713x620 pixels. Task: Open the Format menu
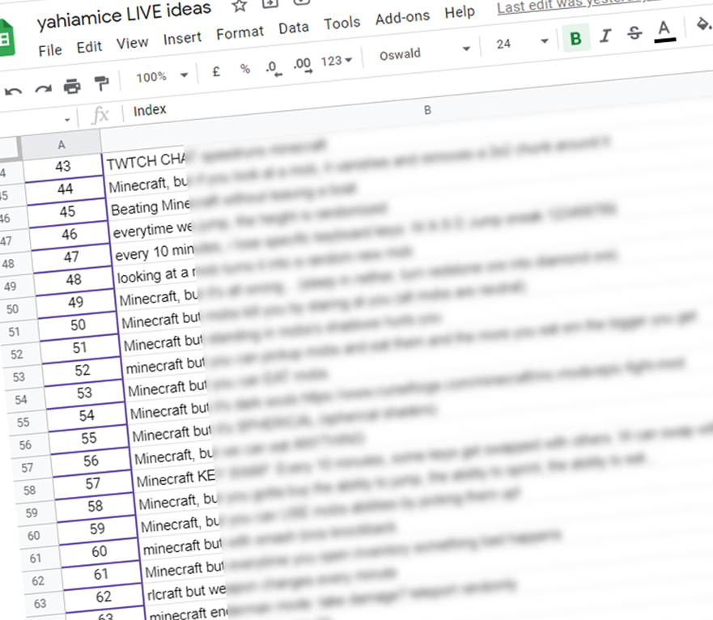pos(240,32)
